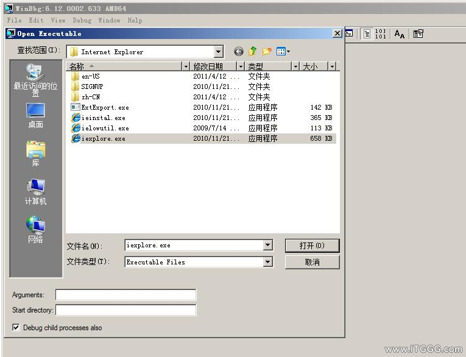Select the ielowutil.exe file name
Viewport: 466px width, 357px height.
coord(105,128)
